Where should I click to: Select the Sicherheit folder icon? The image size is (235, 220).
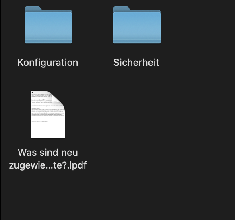coord(137,25)
